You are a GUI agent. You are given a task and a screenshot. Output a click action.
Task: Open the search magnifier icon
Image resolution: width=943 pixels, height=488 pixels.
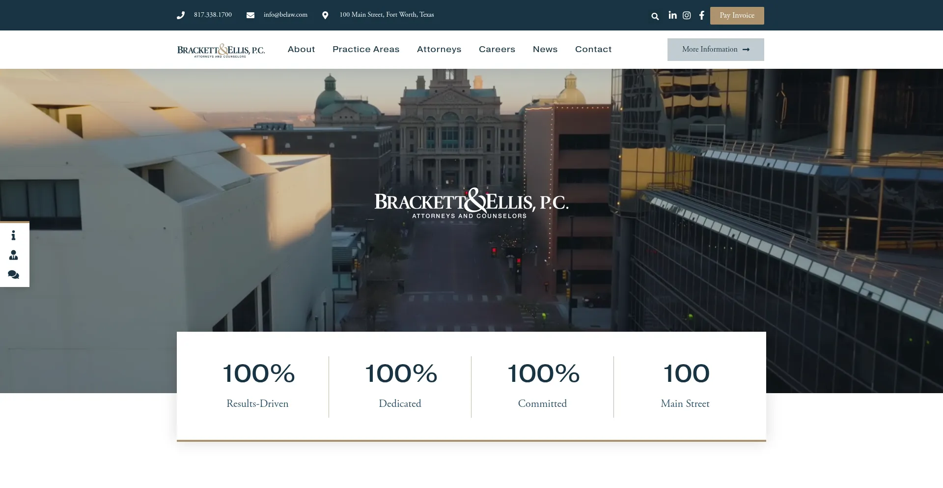655,16
